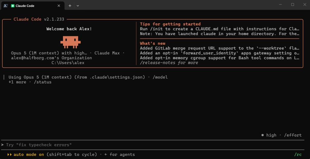Viewport: 310px width, 159px height.
Task: Click the yellow auto mode arrows icon
Action: click(10, 154)
